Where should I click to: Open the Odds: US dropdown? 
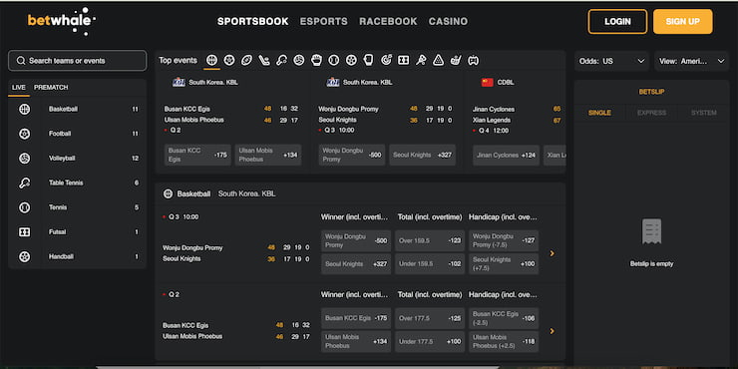click(611, 61)
